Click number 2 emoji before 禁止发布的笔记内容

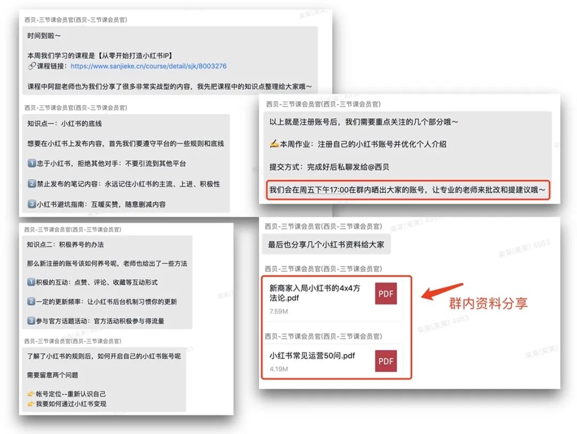[x=32, y=184]
